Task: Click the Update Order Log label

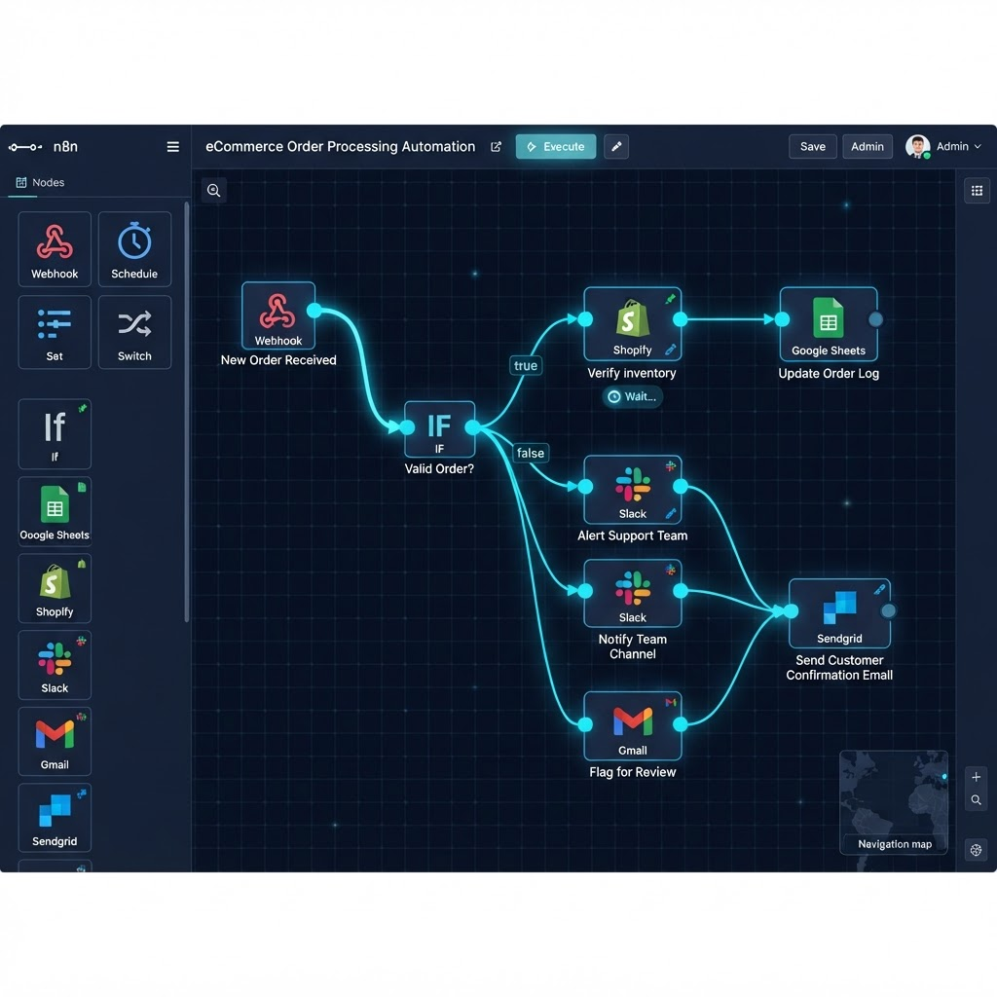Action: [x=829, y=373]
